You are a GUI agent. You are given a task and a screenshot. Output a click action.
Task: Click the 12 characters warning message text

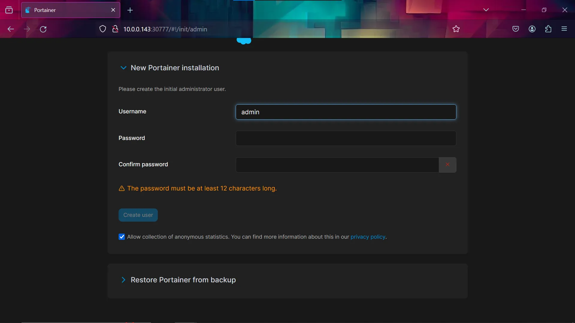(x=202, y=188)
